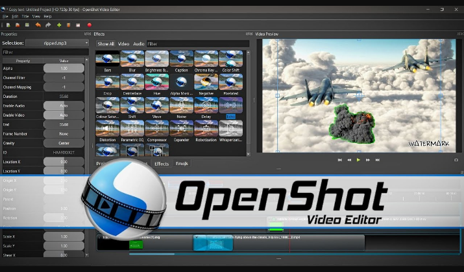464x272 pixels.
Task: Open the View menu
Action: 36,17
